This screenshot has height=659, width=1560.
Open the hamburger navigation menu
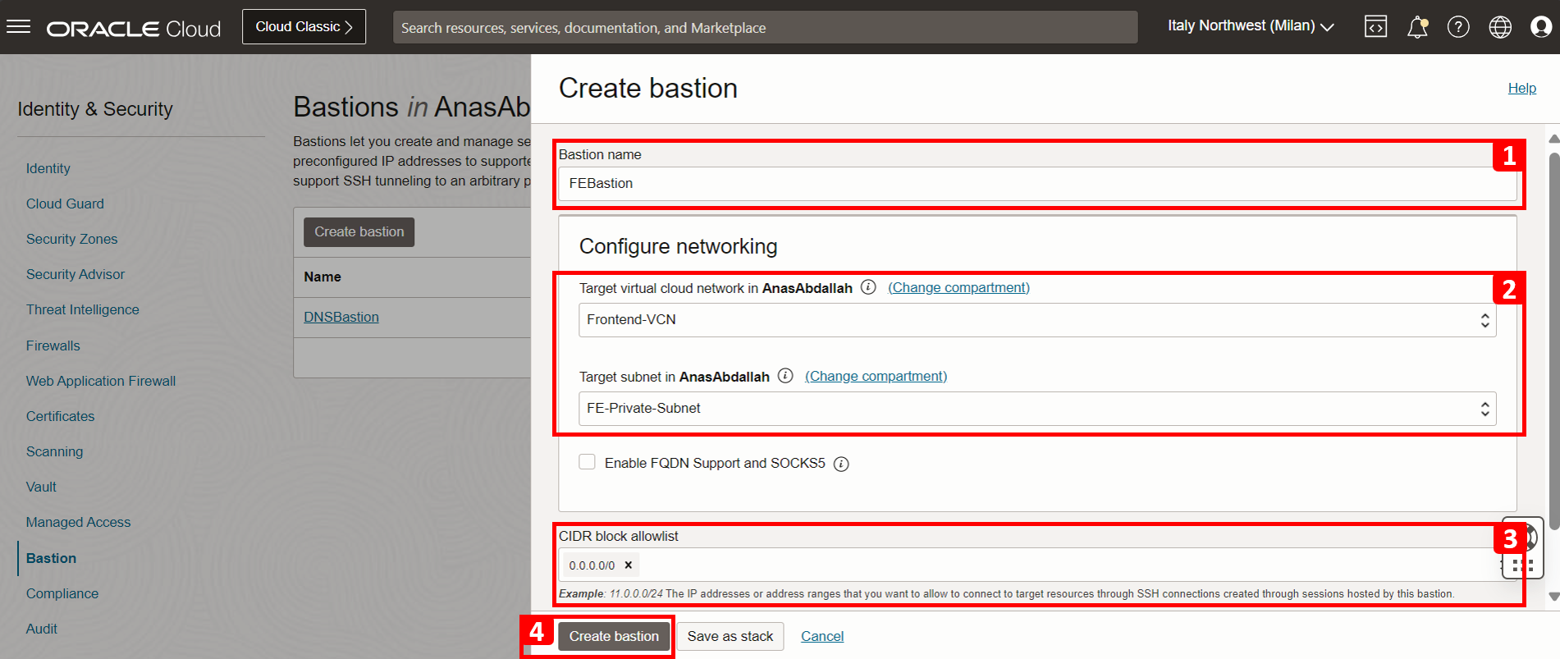point(18,27)
